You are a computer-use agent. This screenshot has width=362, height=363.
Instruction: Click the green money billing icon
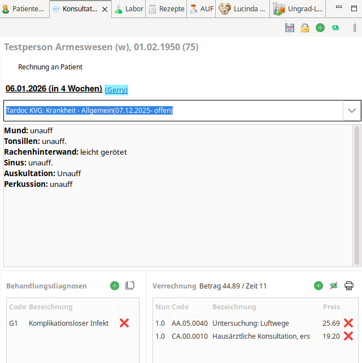[x=335, y=28]
